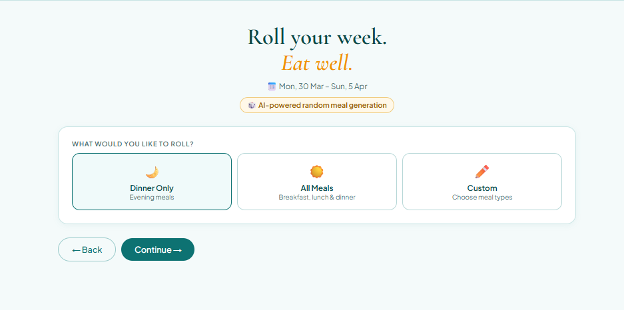This screenshot has height=310, width=624.
Task: Click the 'Evening meals' subtitle text
Action: [152, 197]
